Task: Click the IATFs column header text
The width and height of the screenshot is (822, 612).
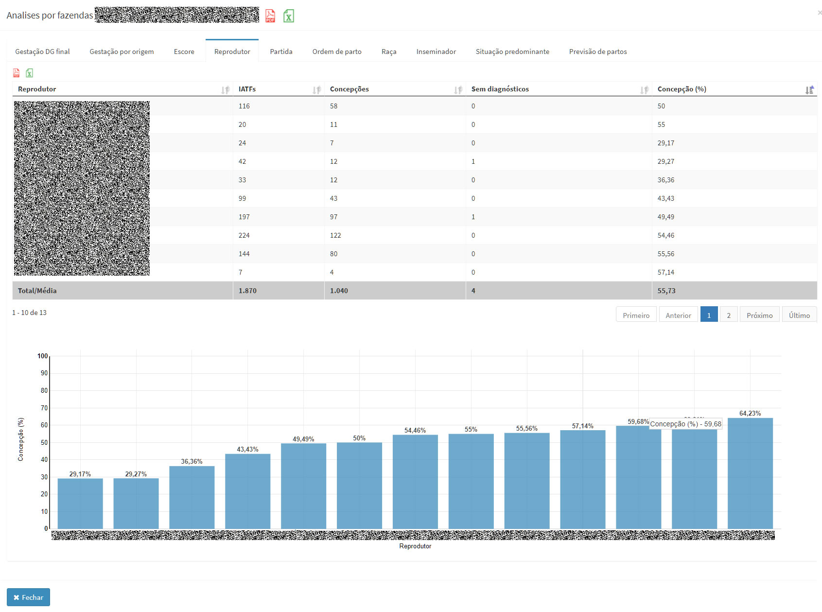Action: pyautogui.click(x=247, y=89)
